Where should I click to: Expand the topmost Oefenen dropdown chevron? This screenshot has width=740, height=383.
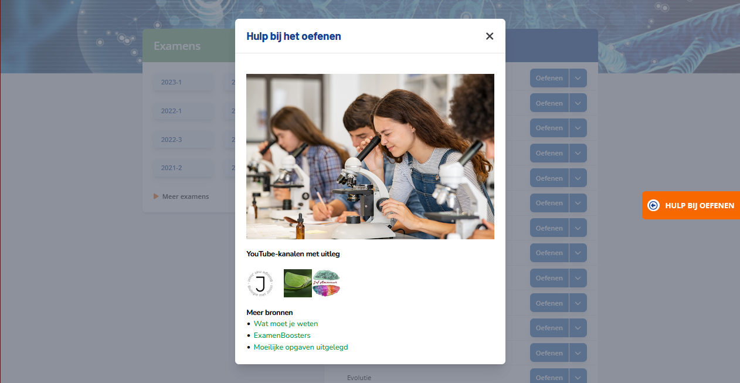578,79
